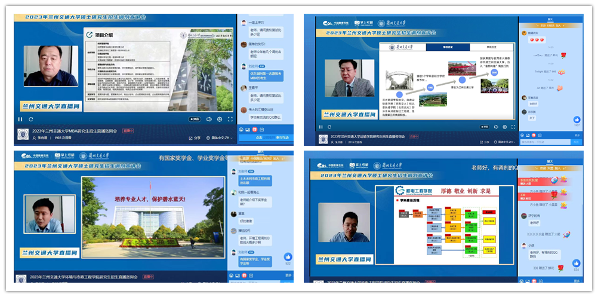Enter fullscreen in the MBA livestream player

point(230,120)
